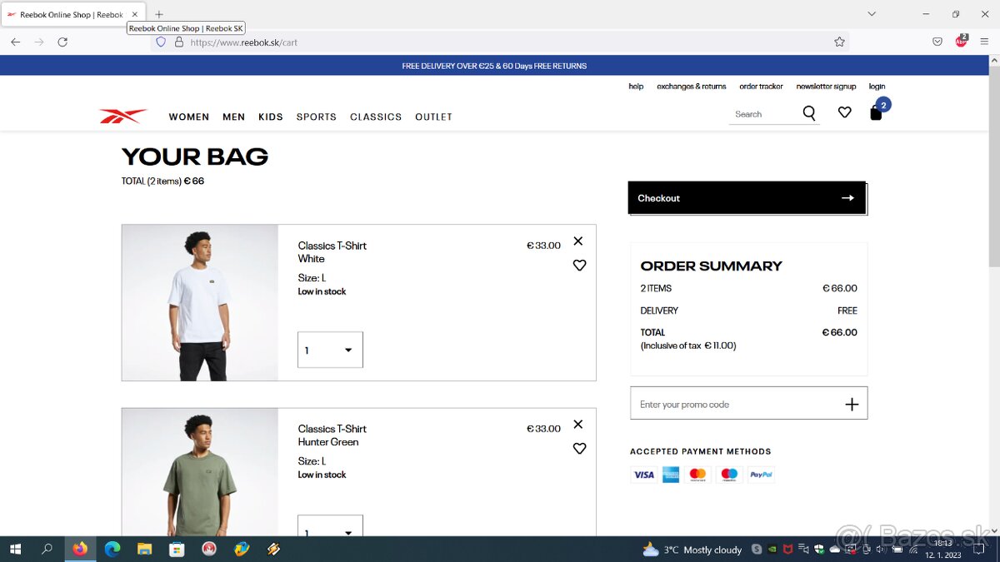Screen dimensions: 1000x562
Task: Open exchanges & returns link
Action: (x=692, y=87)
